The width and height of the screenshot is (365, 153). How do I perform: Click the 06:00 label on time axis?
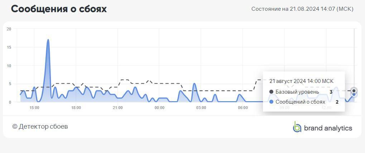click(243, 108)
